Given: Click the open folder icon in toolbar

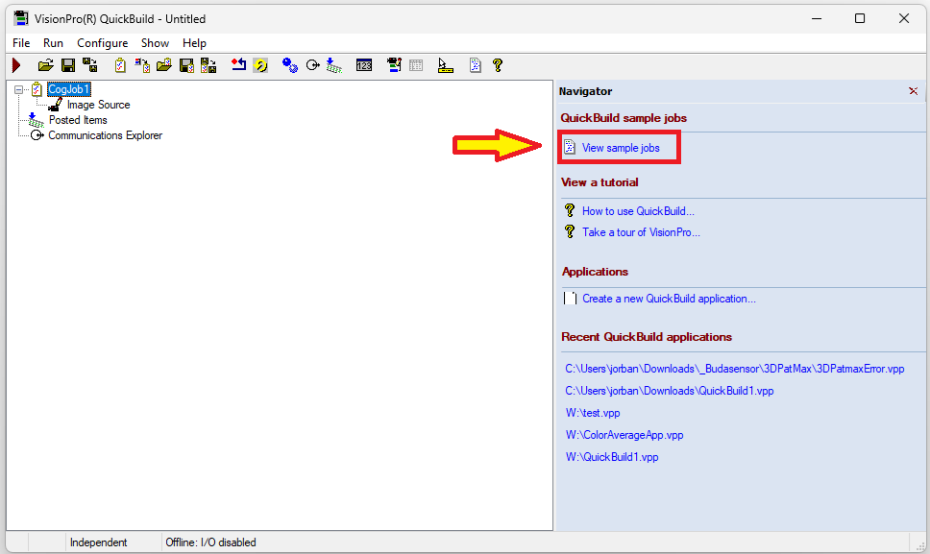Looking at the screenshot, I should point(45,65).
